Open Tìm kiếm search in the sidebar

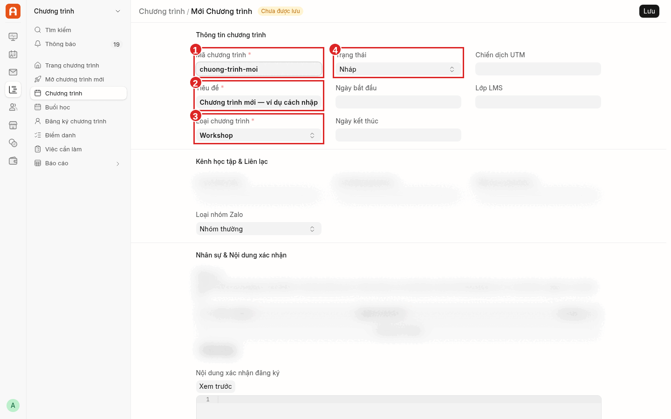click(x=78, y=30)
